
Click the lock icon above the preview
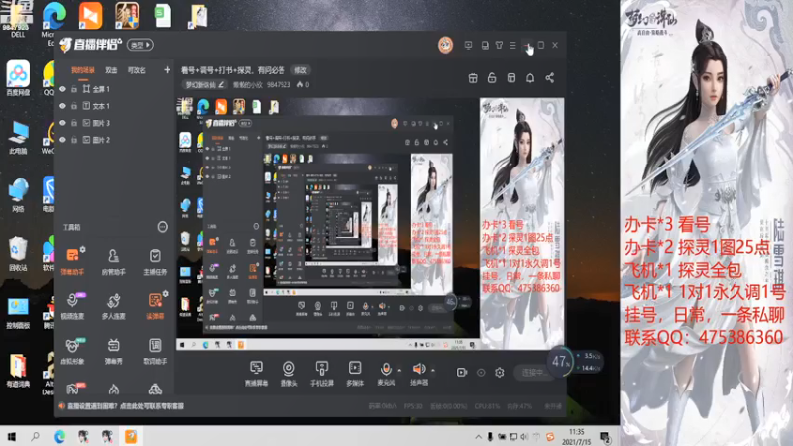(x=491, y=78)
